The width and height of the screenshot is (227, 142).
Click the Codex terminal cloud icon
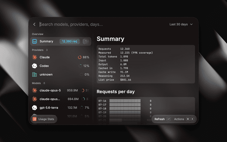[x=34, y=66]
